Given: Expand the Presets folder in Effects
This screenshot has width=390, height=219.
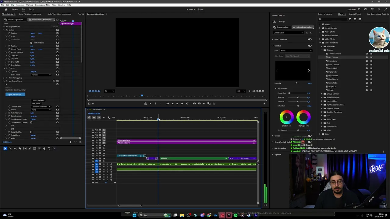Looking at the screenshot, I should click(x=320, y=24).
